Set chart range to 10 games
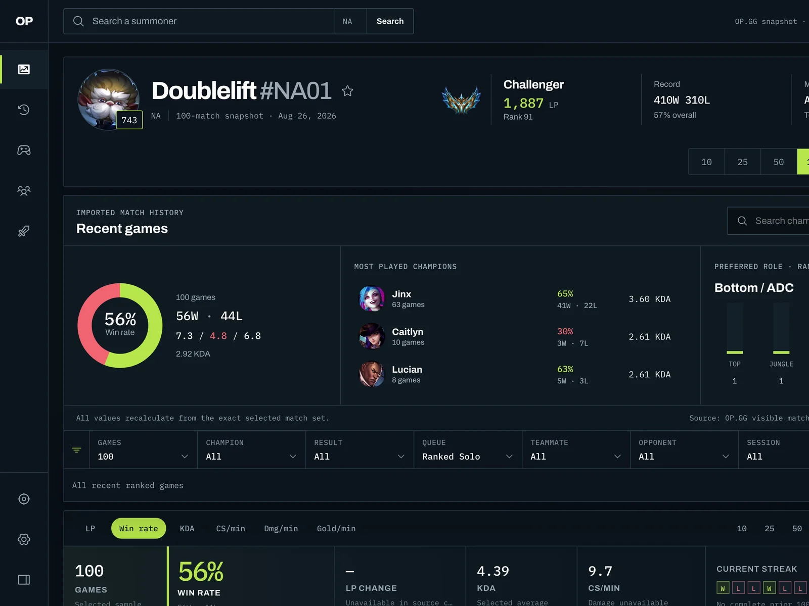This screenshot has height=606, width=809. tap(742, 529)
